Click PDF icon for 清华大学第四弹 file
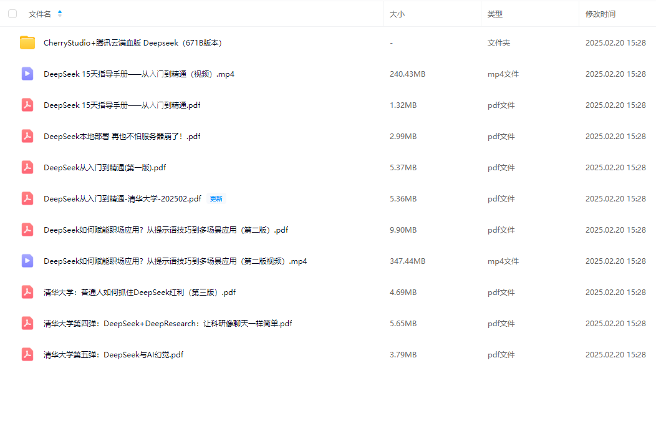The height and width of the screenshot is (426, 656). tap(27, 323)
